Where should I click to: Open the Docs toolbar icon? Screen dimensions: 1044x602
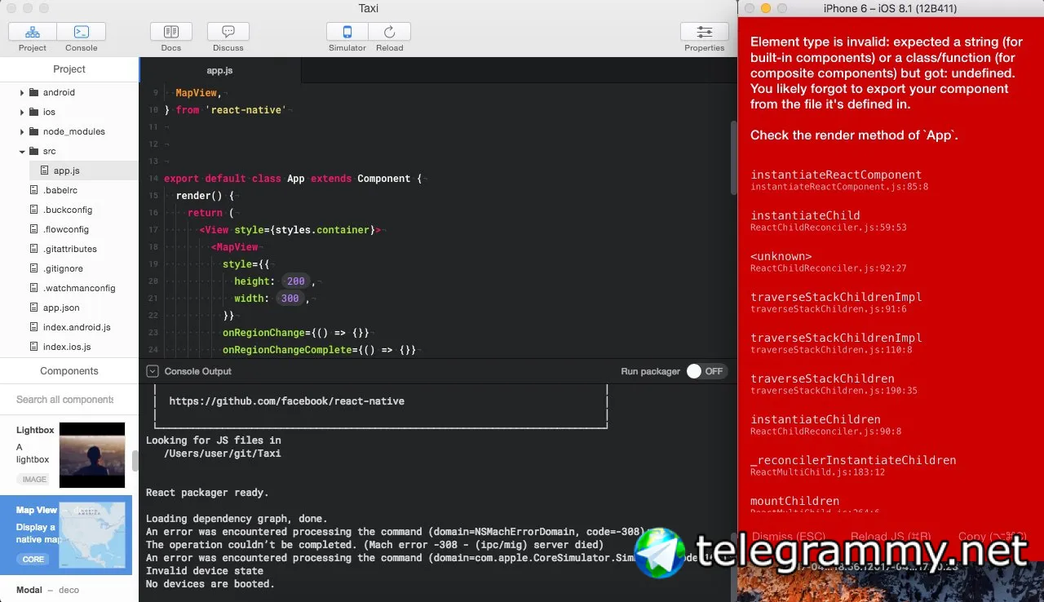click(x=171, y=32)
